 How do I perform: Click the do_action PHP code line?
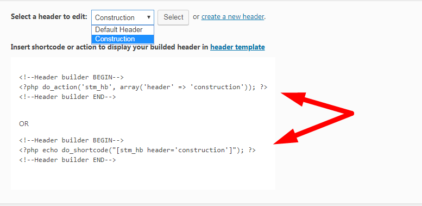click(x=143, y=88)
